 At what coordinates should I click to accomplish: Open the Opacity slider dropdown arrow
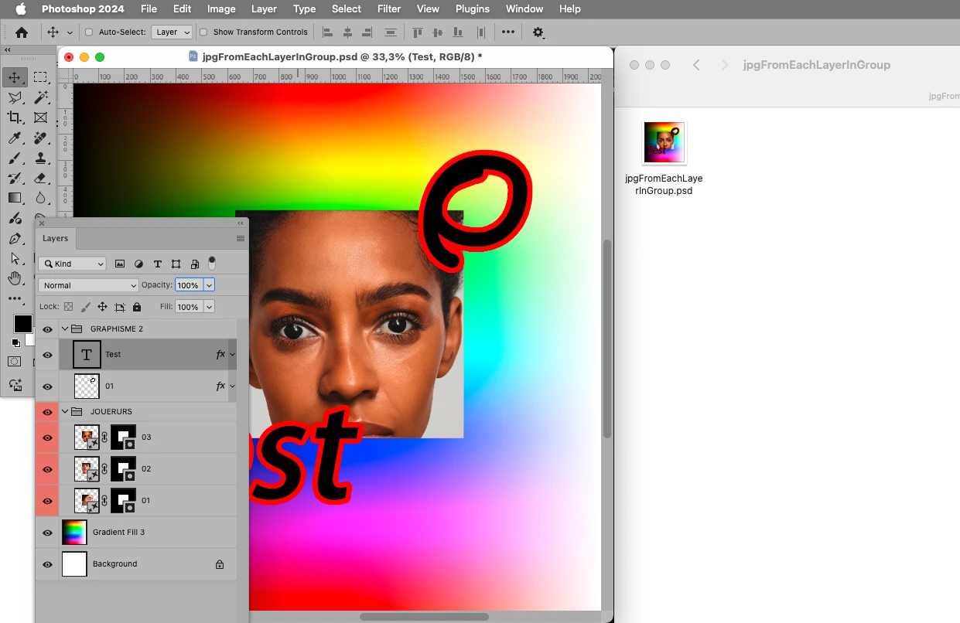(209, 285)
